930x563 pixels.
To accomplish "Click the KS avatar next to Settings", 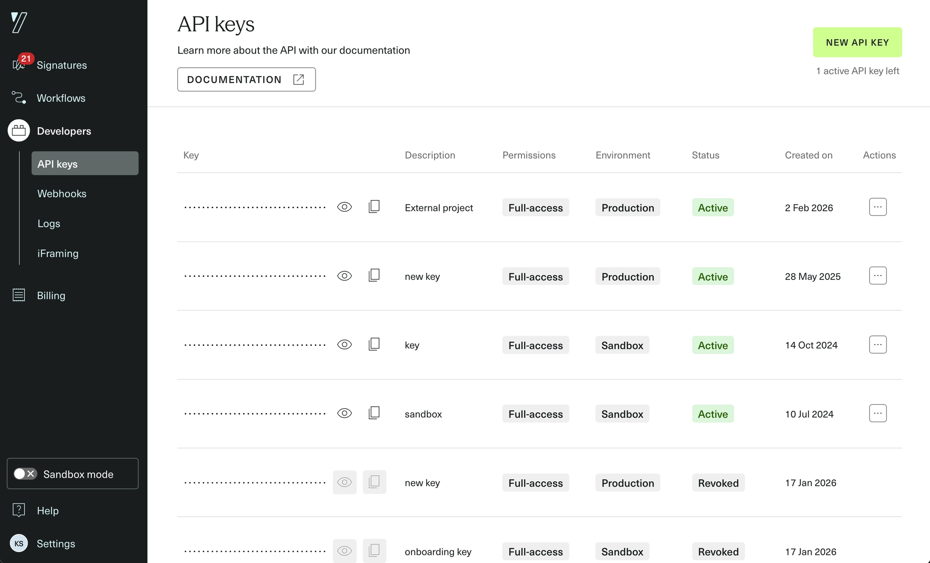I will pos(19,543).
